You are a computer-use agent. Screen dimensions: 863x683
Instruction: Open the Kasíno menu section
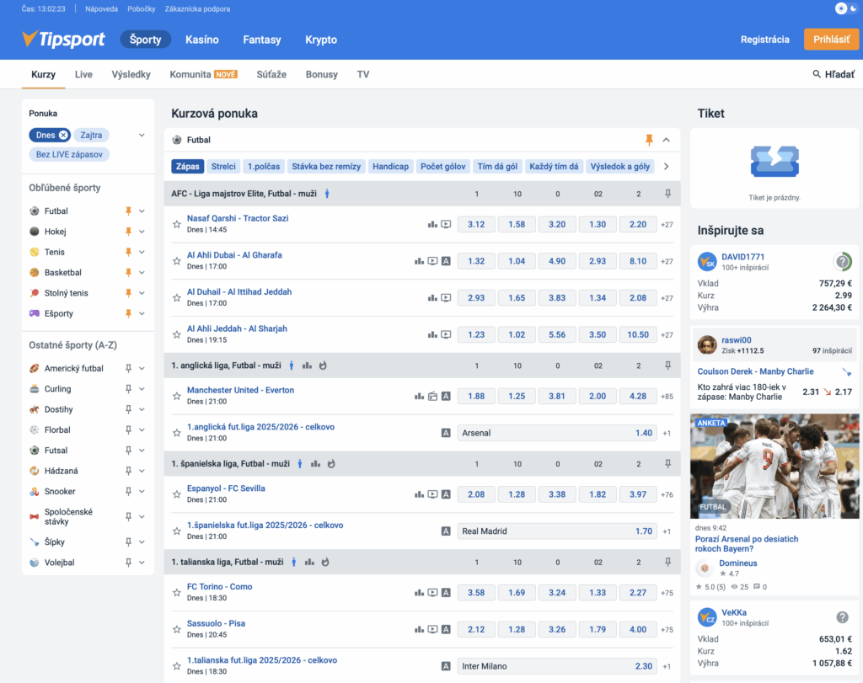click(x=202, y=40)
